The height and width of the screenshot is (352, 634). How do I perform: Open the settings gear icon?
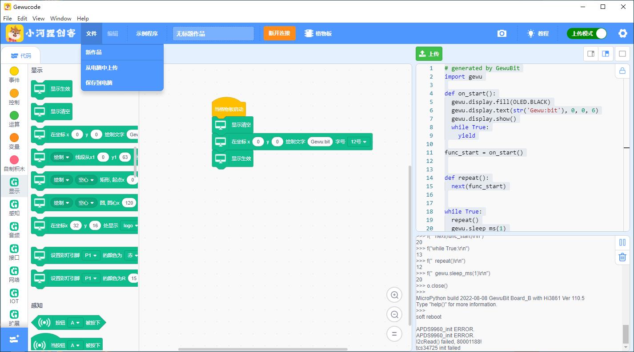pos(623,33)
